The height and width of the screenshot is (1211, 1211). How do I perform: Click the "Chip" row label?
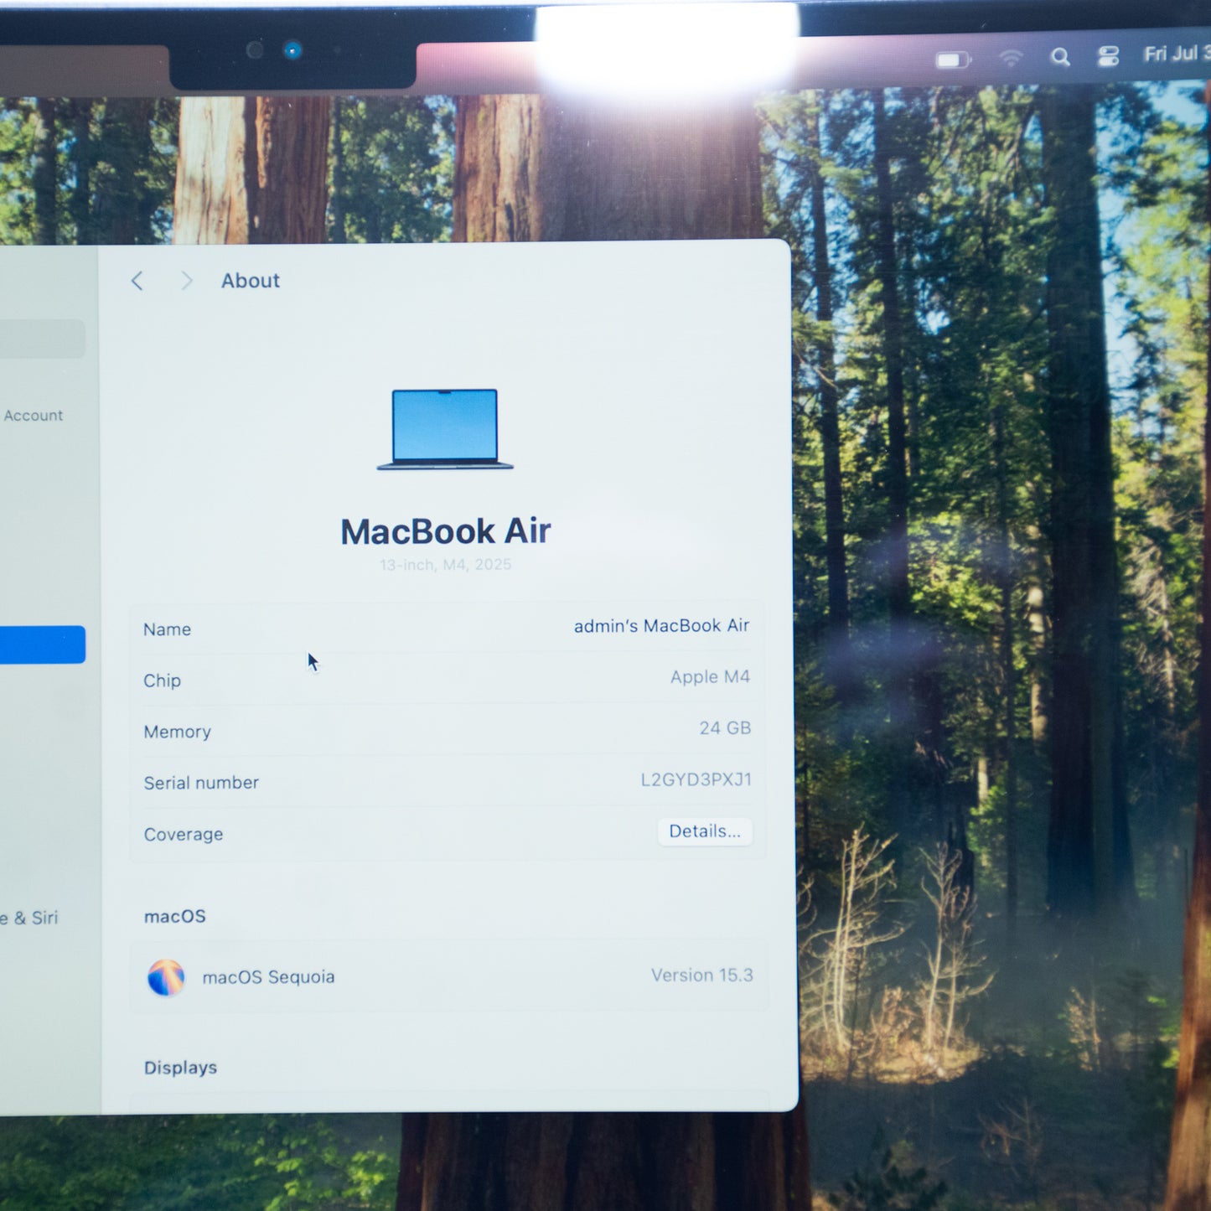tap(162, 681)
